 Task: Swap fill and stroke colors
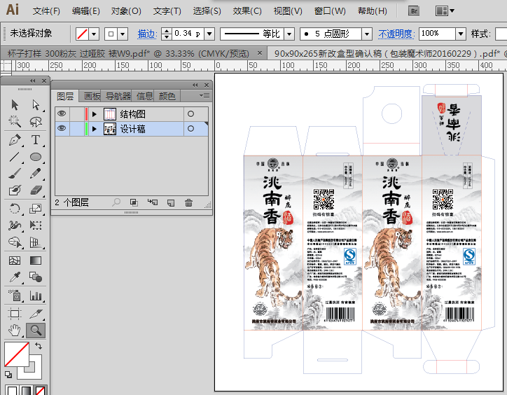click(39, 346)
